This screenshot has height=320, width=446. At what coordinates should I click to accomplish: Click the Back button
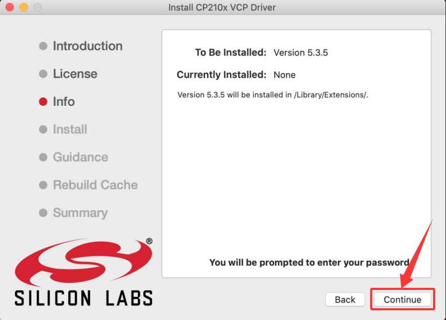click(x=345, y=299)
